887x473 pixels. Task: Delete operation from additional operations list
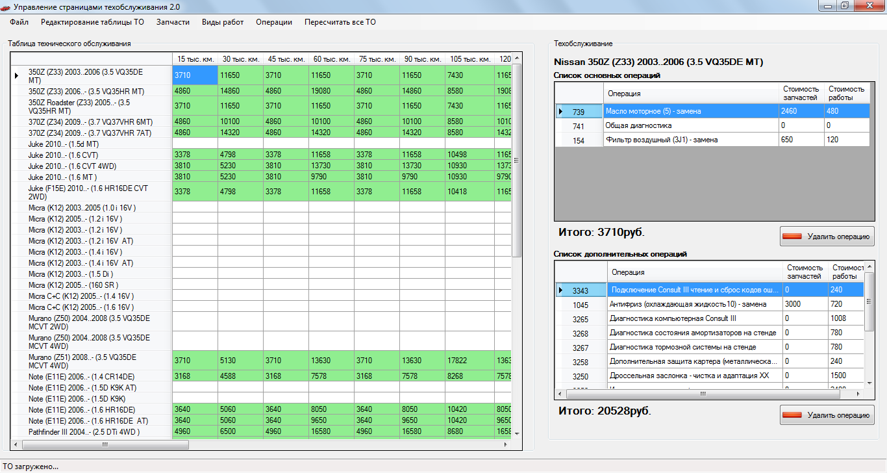point(827,415)
